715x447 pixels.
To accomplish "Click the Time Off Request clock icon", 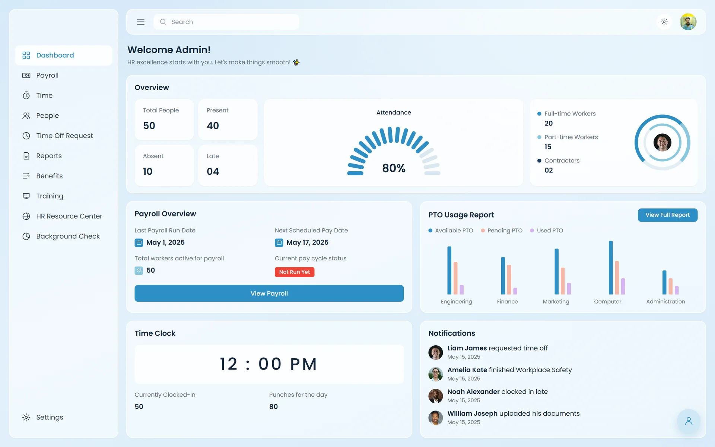I will click(x=26, y=136).
